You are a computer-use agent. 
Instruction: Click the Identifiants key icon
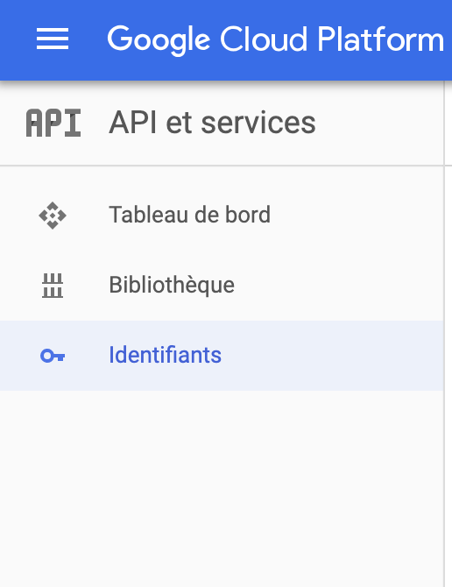tap(53, 356)
